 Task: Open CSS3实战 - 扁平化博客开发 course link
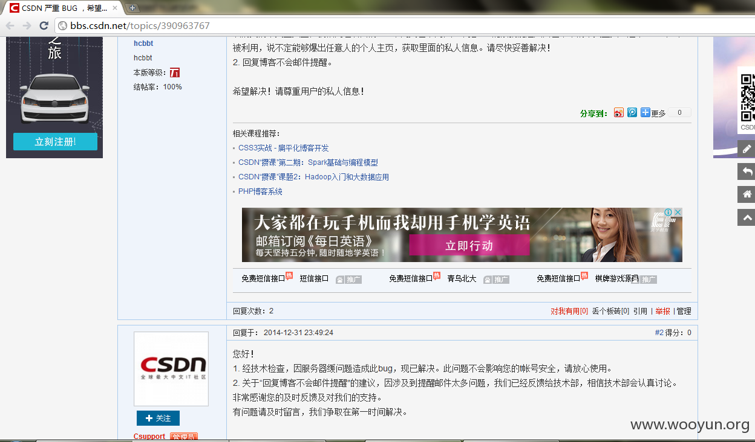click(x=284, y=148)
